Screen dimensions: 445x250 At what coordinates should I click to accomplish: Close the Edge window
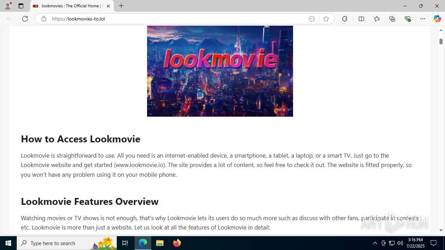coord(437,6)
